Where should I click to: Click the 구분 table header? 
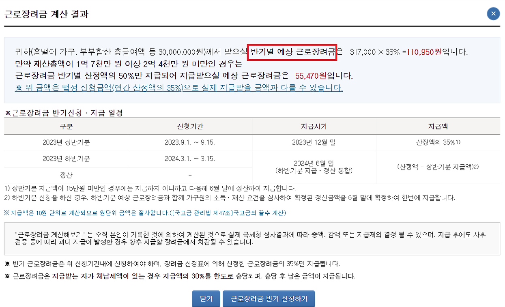click(66, 126)
